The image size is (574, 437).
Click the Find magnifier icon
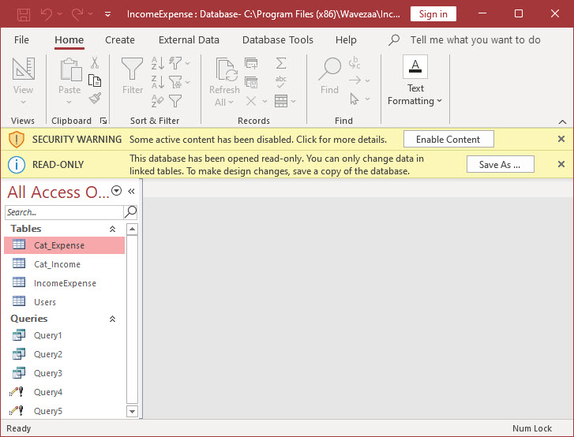(x=329, y=69)
